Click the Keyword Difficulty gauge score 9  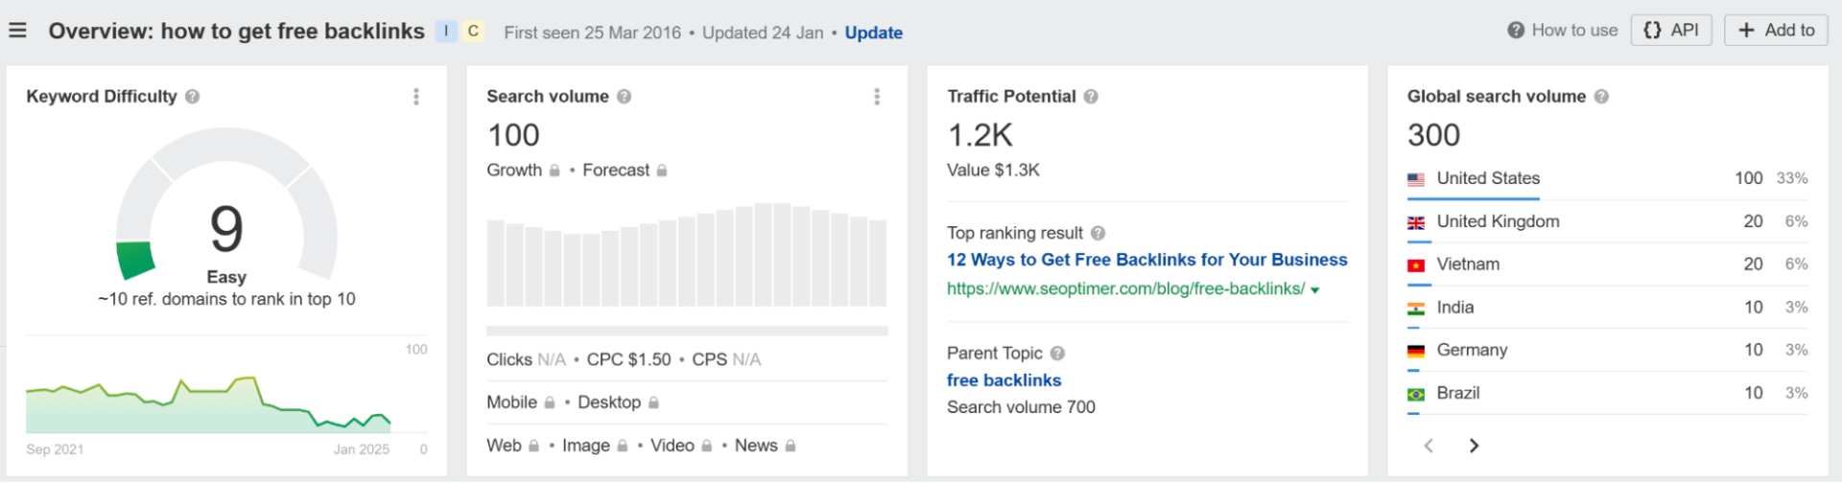coord(226,230)
